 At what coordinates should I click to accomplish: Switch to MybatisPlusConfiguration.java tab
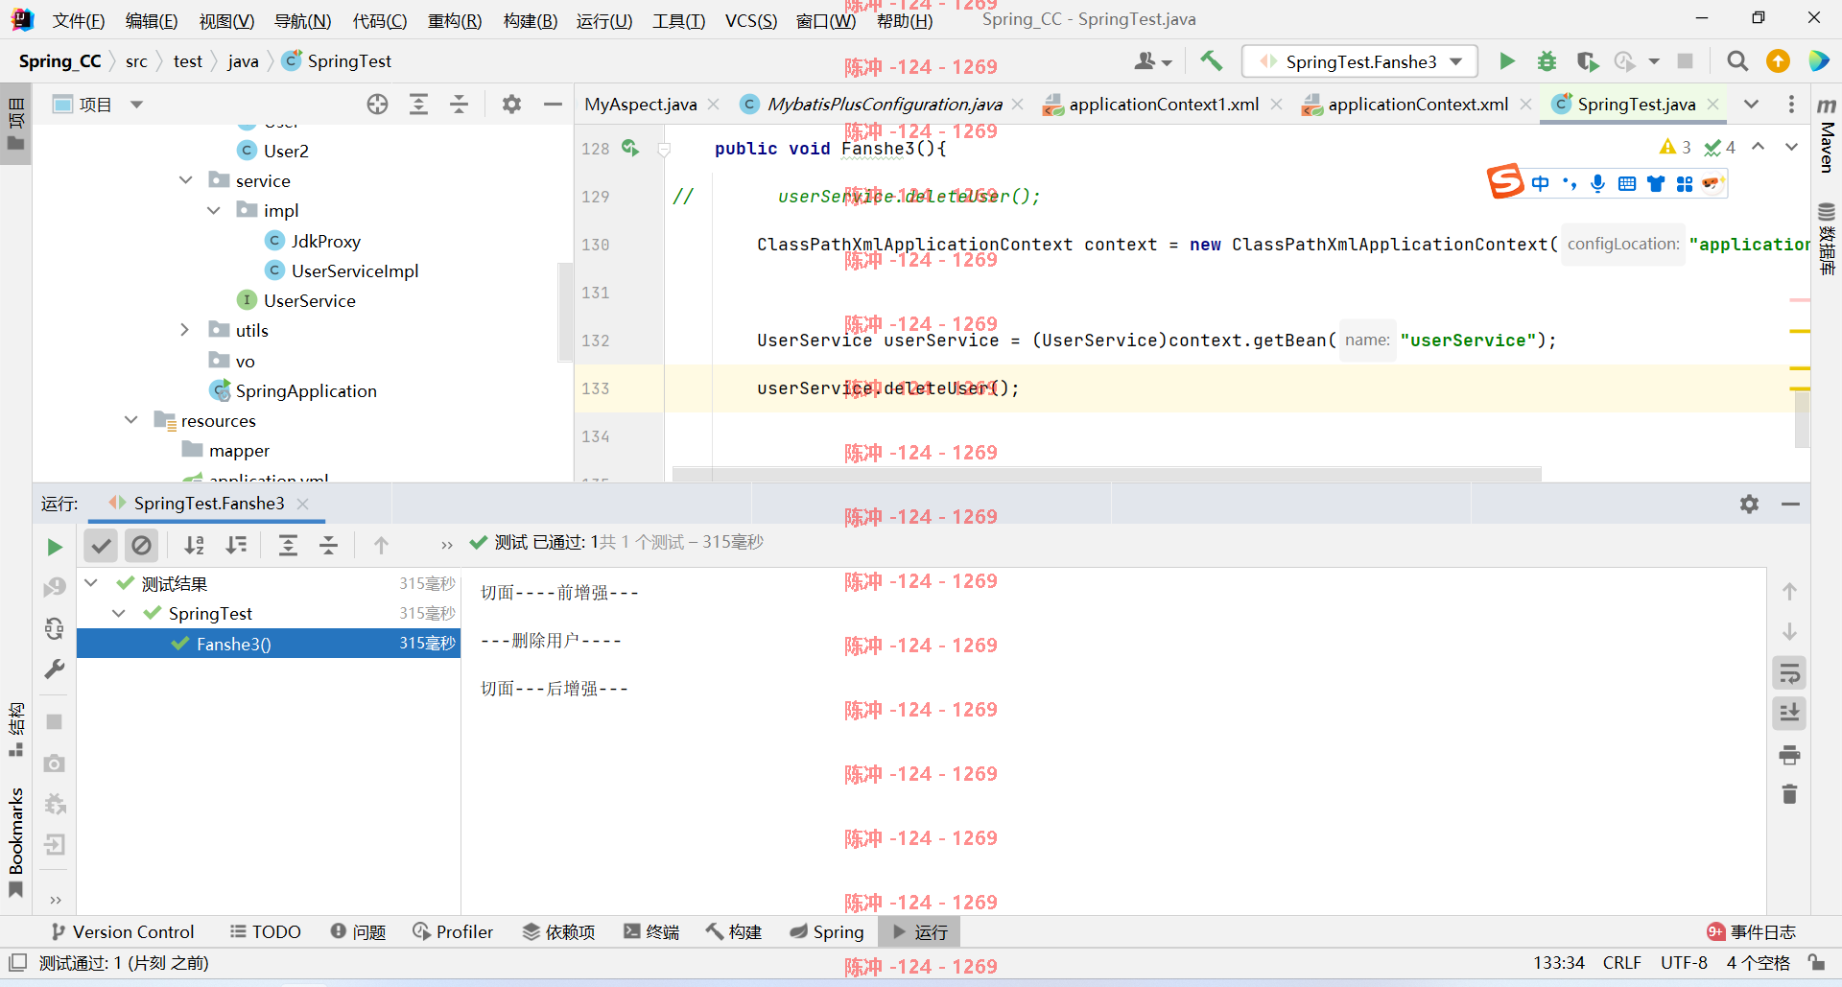coord(884,105)
